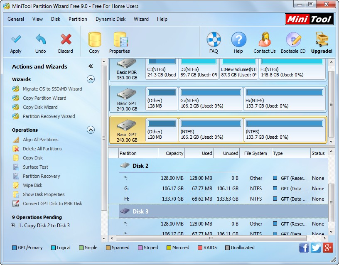Select the Partition Recovery operation

(x=41, y=176)
